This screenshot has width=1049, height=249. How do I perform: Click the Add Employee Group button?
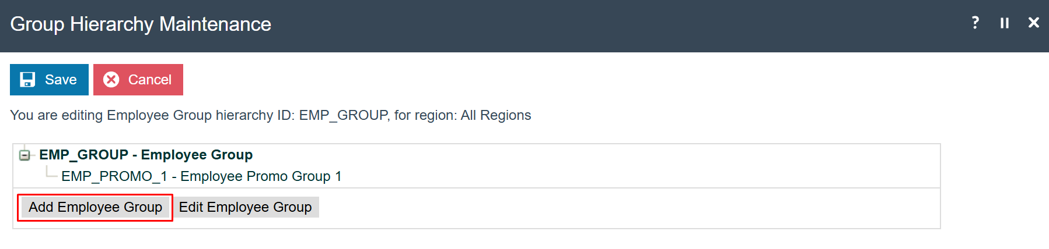pos(95,207)
